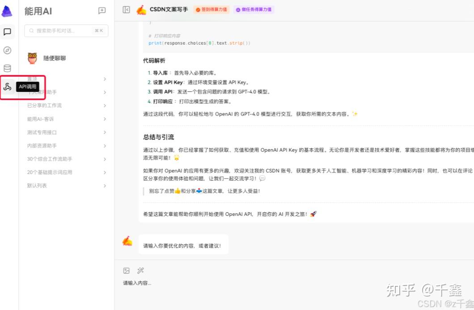Open the 30个综合工作流助手 list
Screen dimensions: 474x310
(x=67, y=159)
